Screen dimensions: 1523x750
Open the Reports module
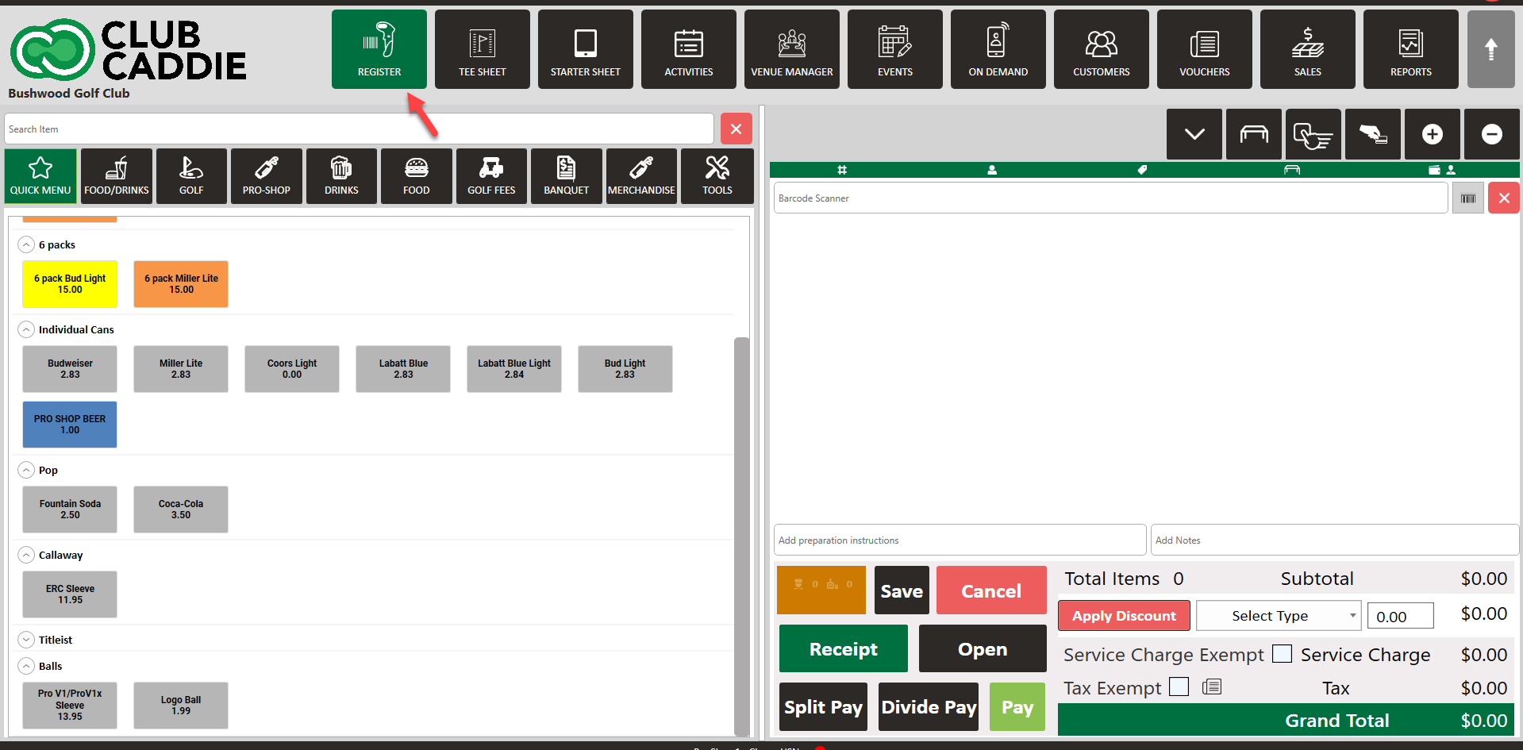pyautogui.click(x=1410, y=49)
